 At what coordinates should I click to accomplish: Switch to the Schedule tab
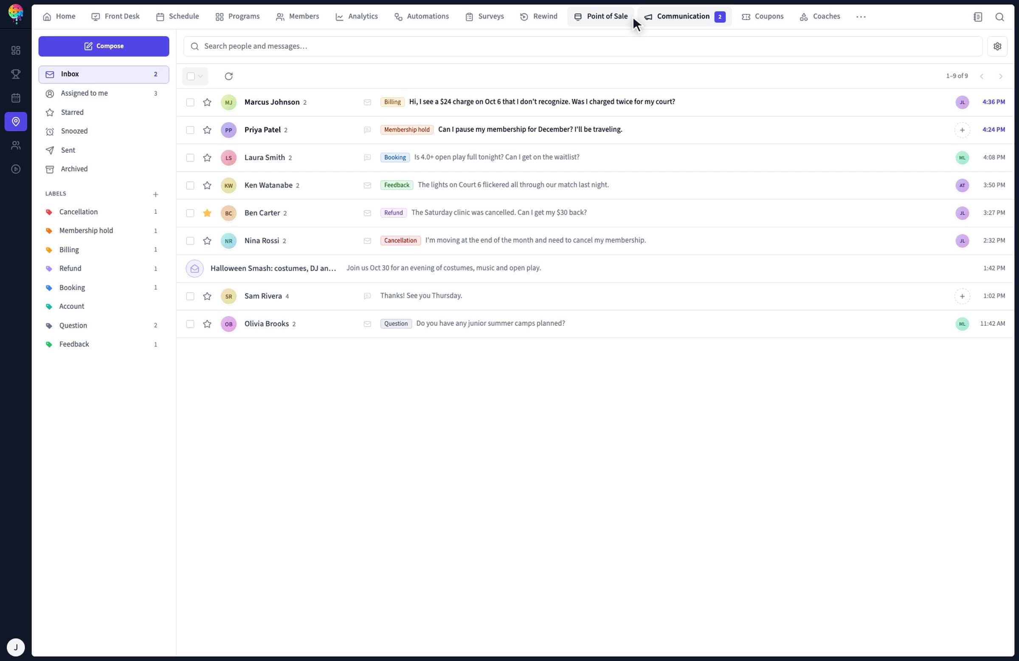click(x=177, y=17)
